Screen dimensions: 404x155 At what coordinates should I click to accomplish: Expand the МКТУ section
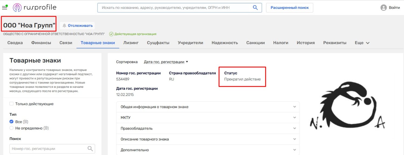click(208, 117)
